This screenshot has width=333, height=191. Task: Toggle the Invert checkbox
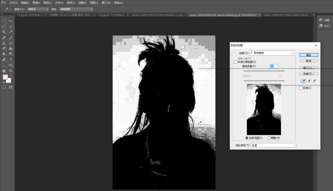click(x=301, y=88)
